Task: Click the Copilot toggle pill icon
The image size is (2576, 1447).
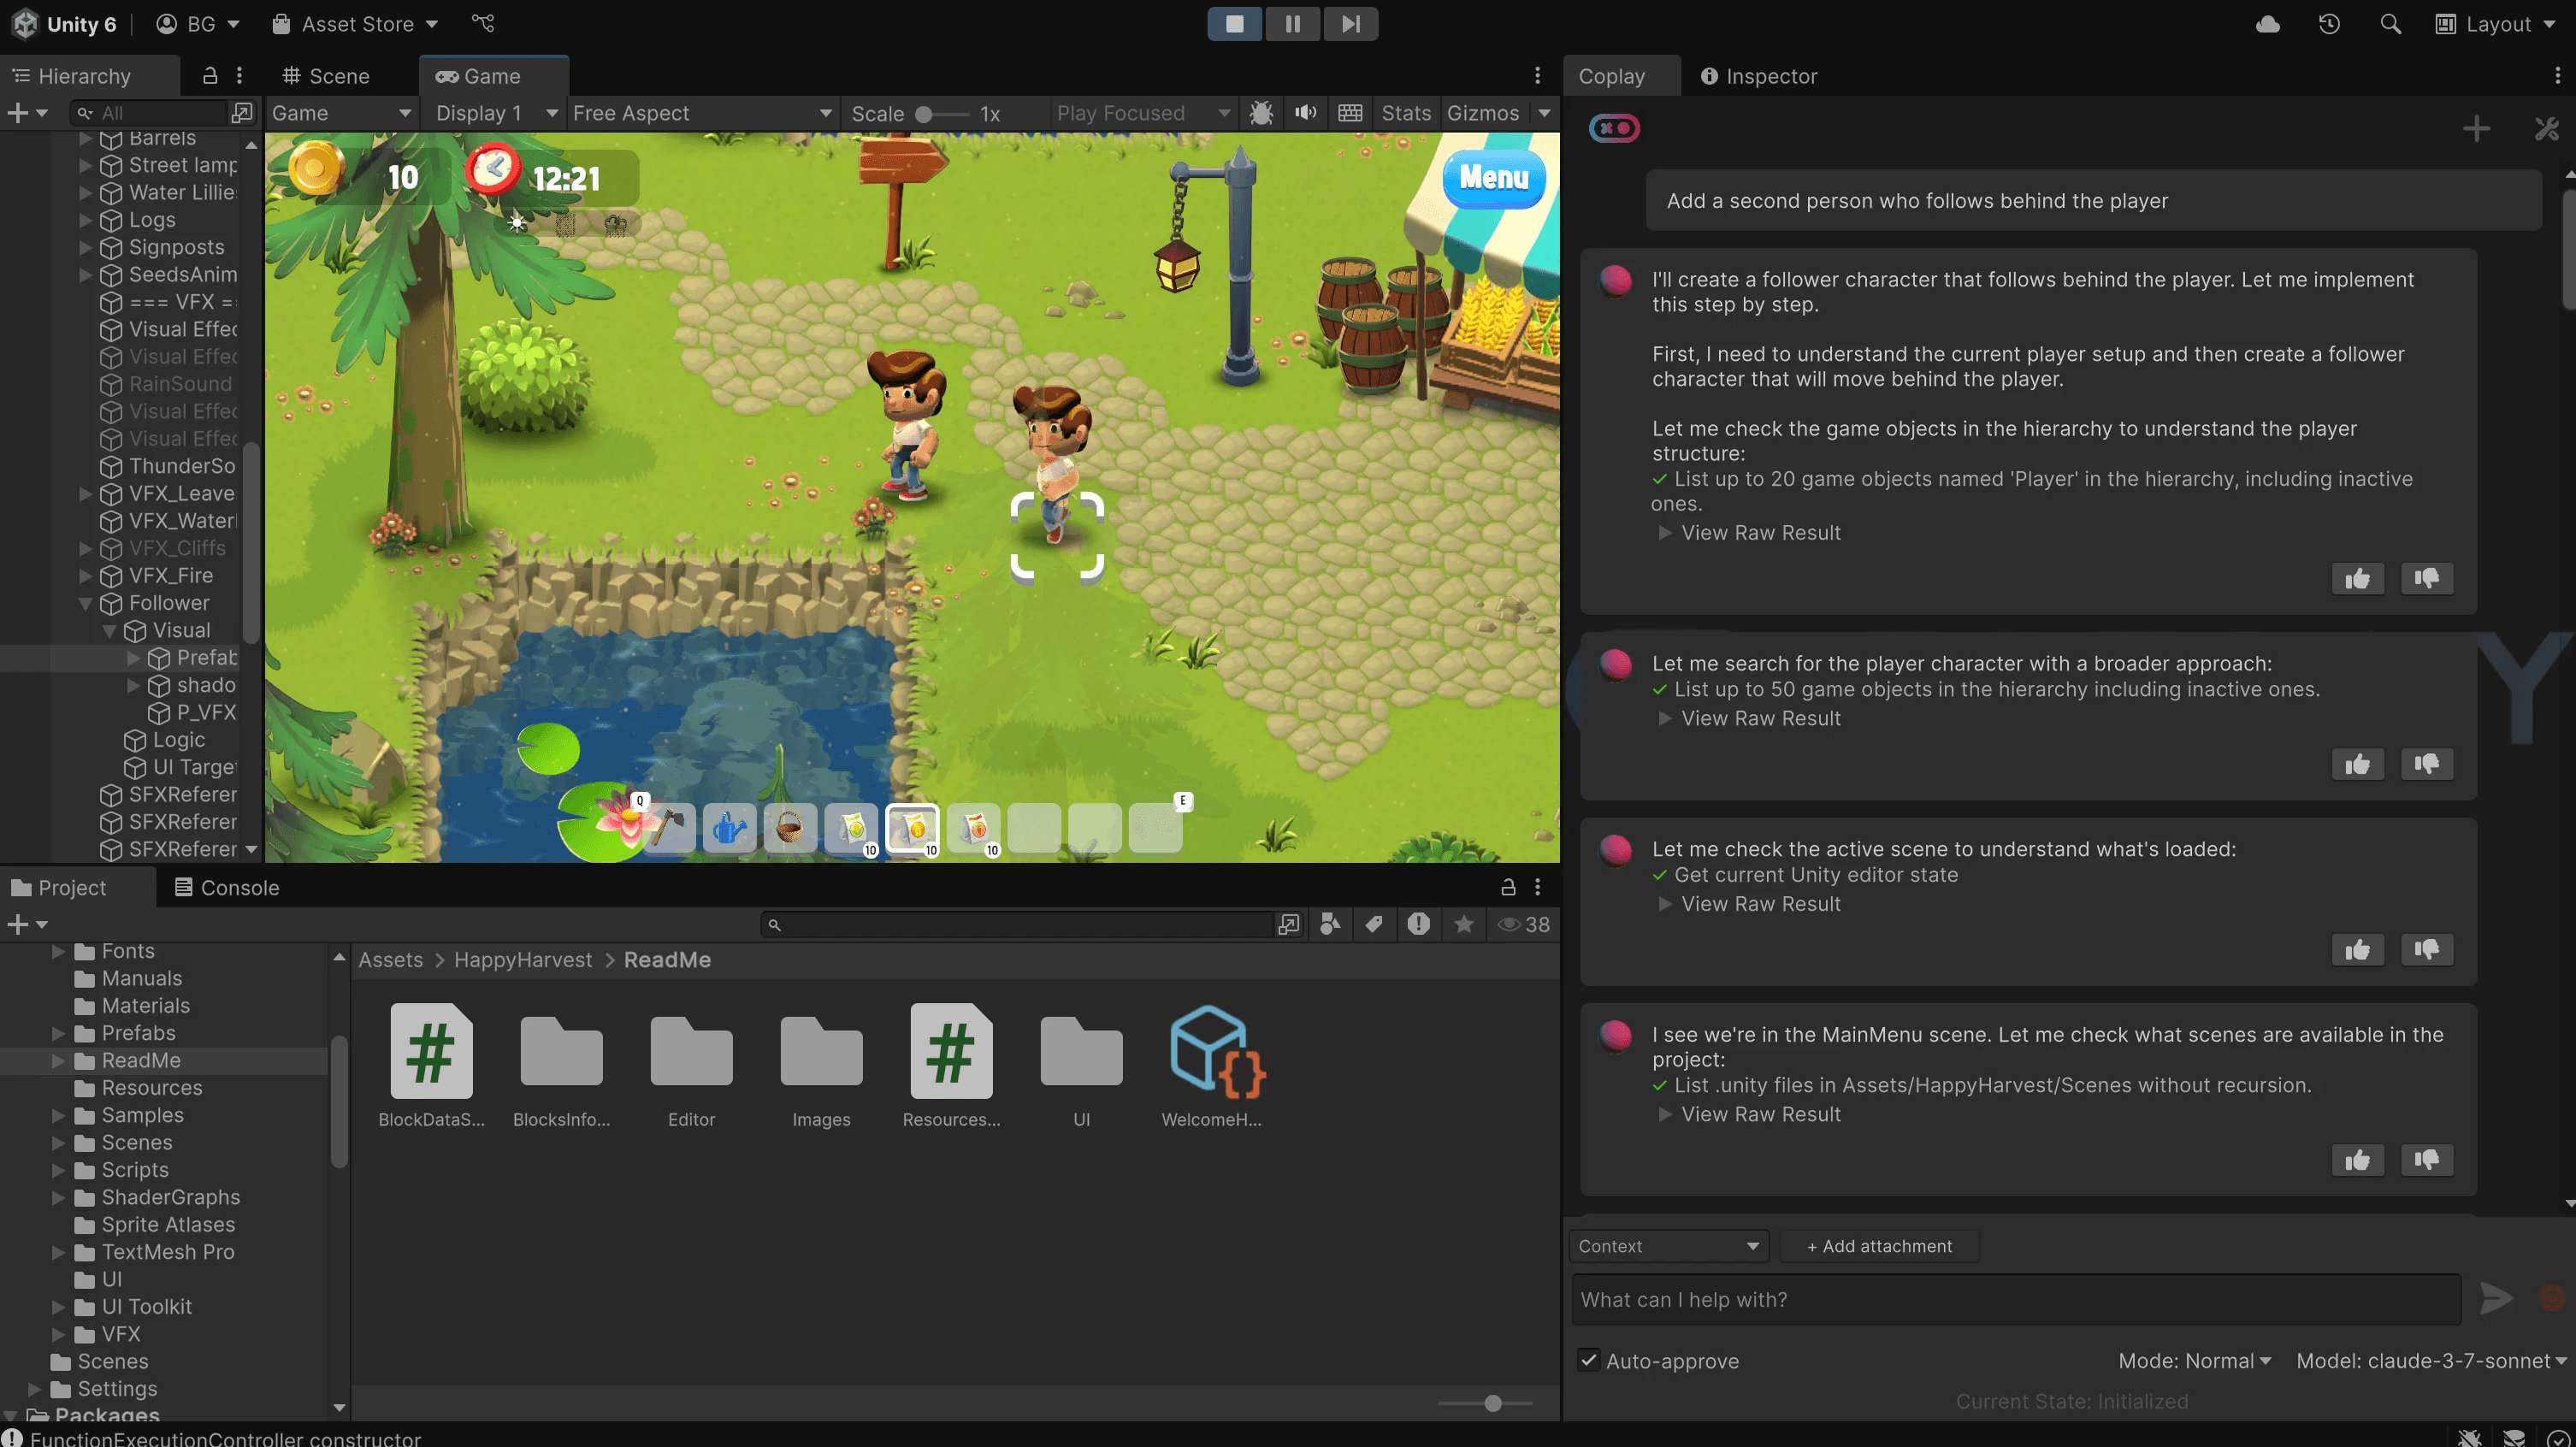Action: pos(1614,128)
